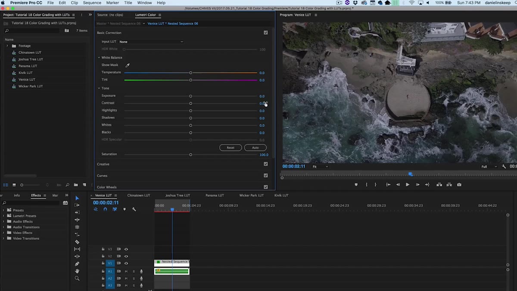517x291 pixels.
Task: Select the Hand tool
Action: (77, 271)
